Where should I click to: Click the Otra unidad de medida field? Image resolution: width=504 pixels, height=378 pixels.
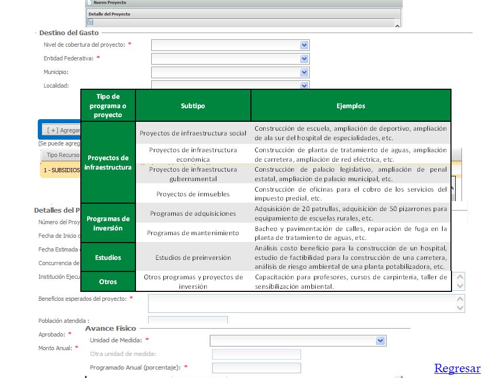pyautogui.click(x=257, y=354)
